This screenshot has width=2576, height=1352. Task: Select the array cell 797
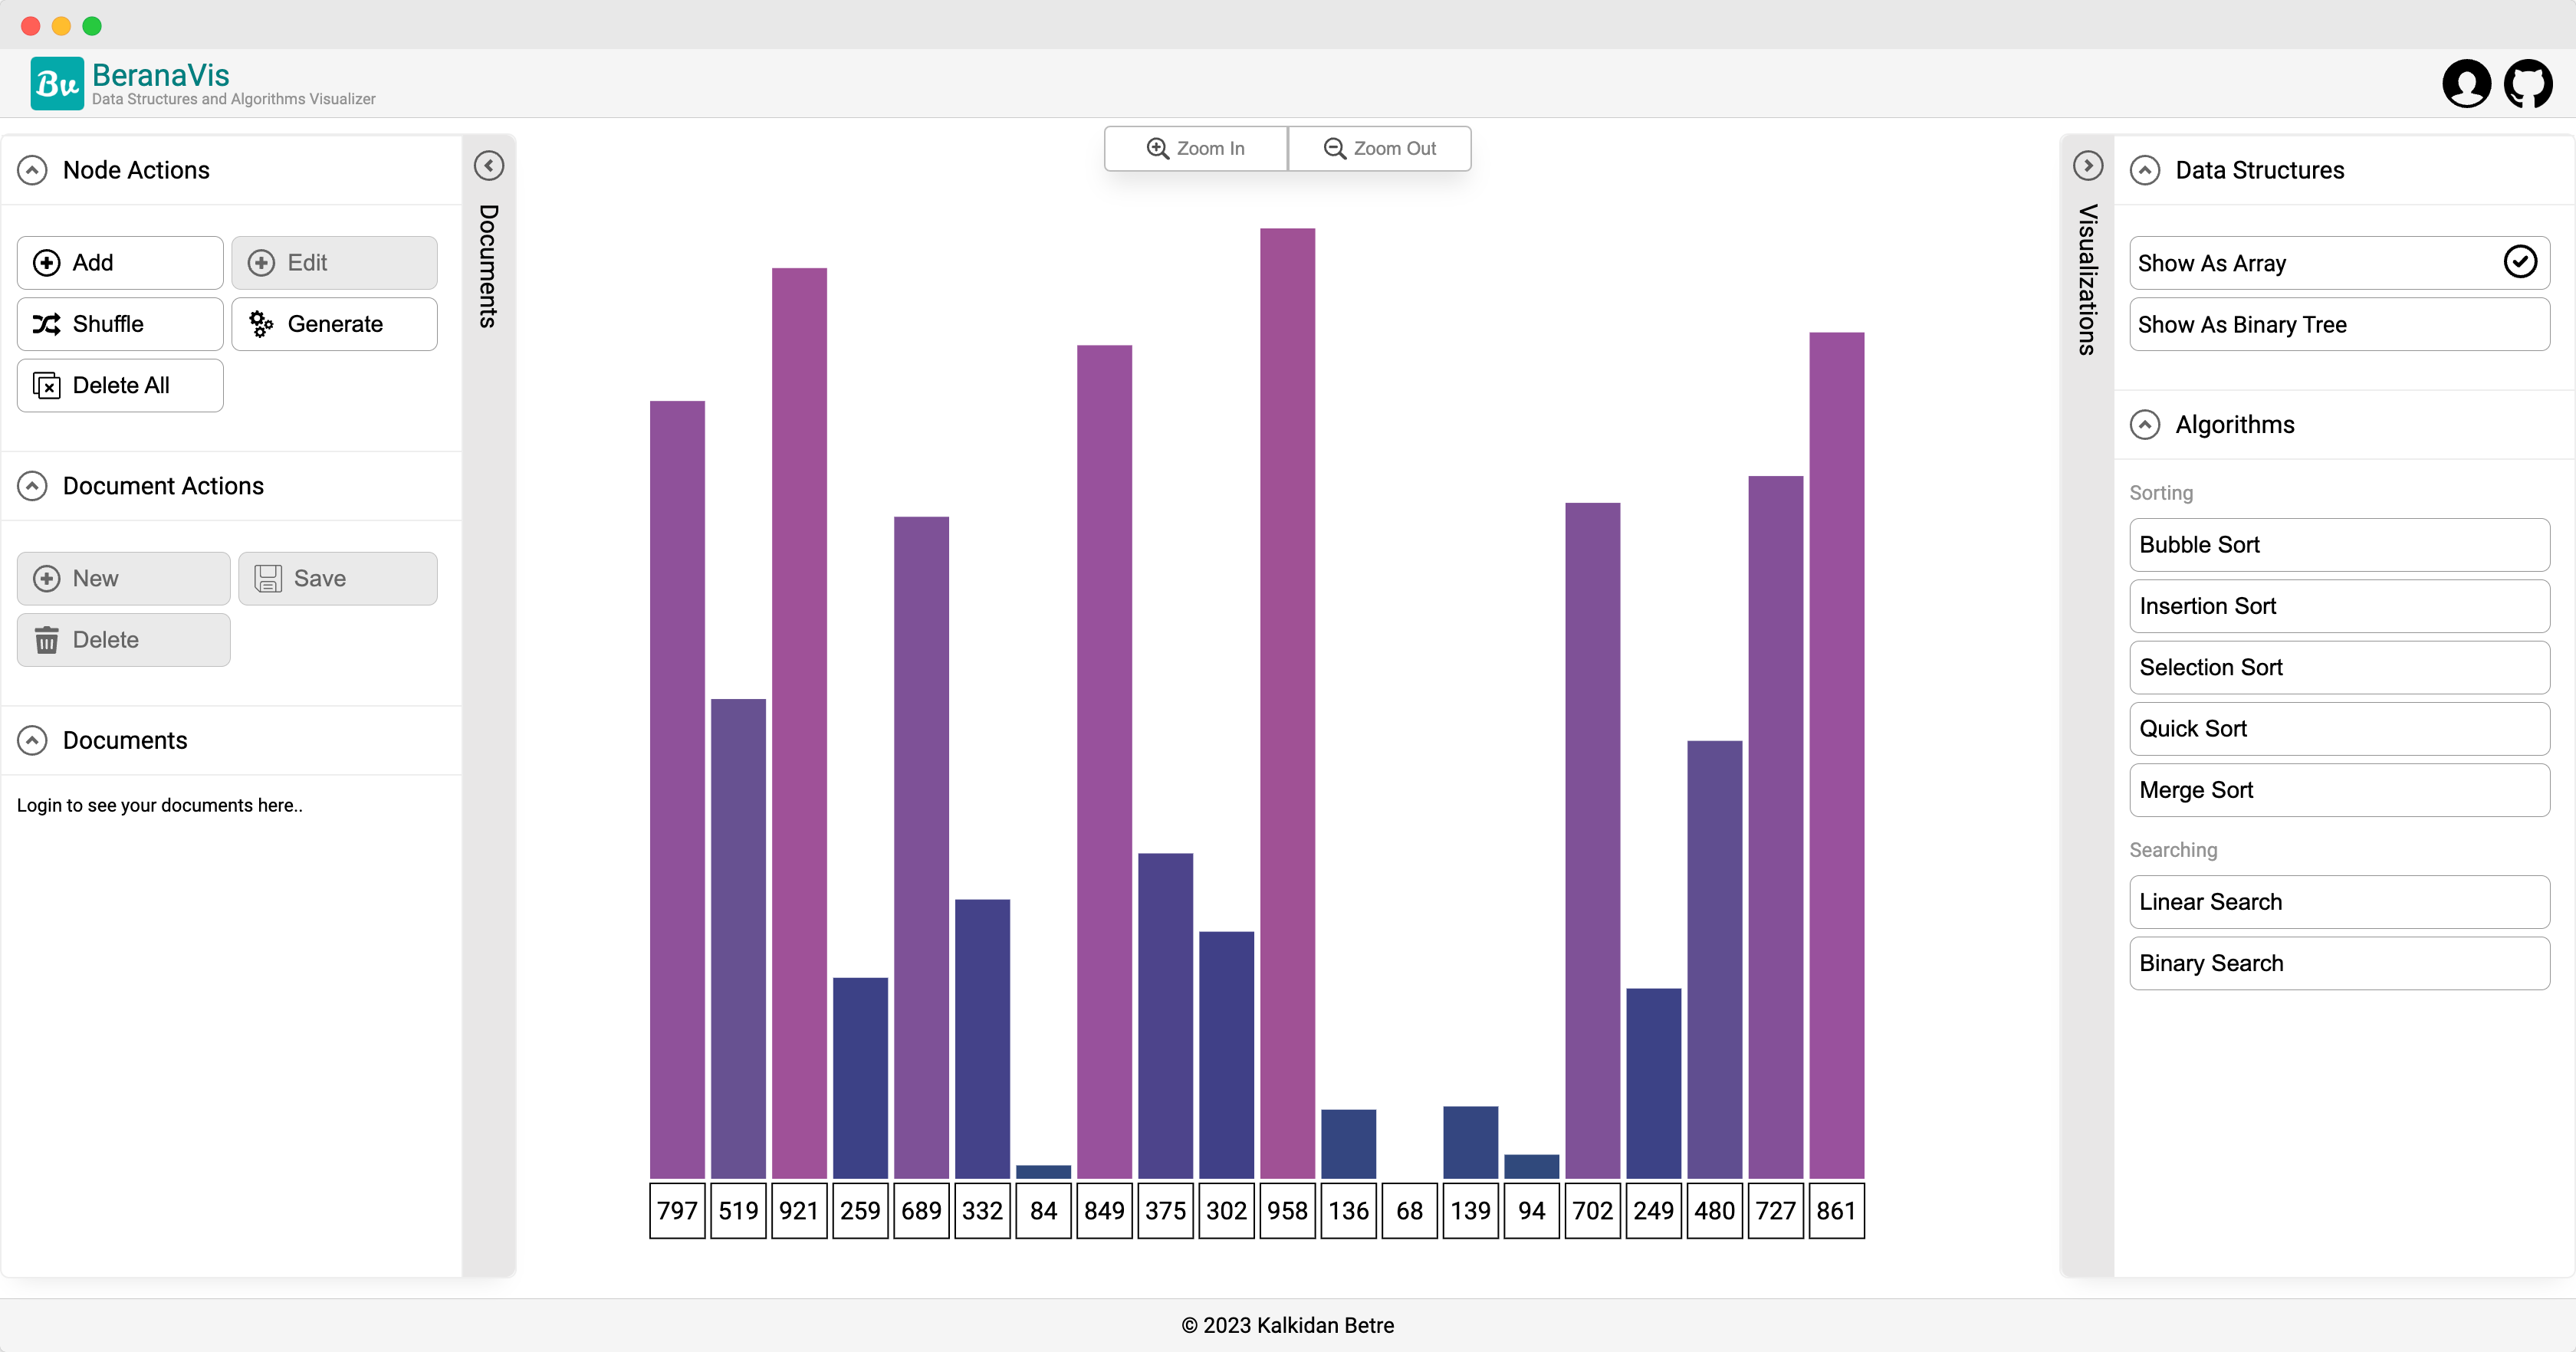[677, 1211]
